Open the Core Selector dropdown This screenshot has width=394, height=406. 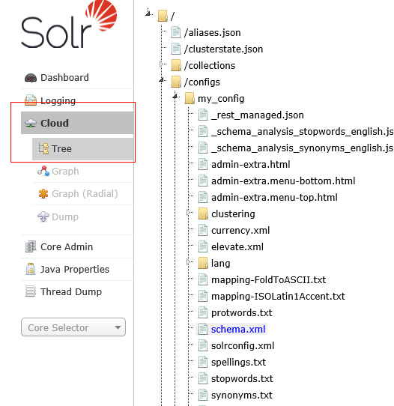[73, 327]
